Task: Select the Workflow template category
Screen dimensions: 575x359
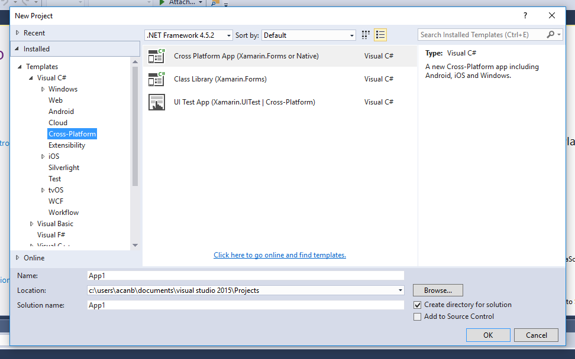Action: (x=63, y=212)
